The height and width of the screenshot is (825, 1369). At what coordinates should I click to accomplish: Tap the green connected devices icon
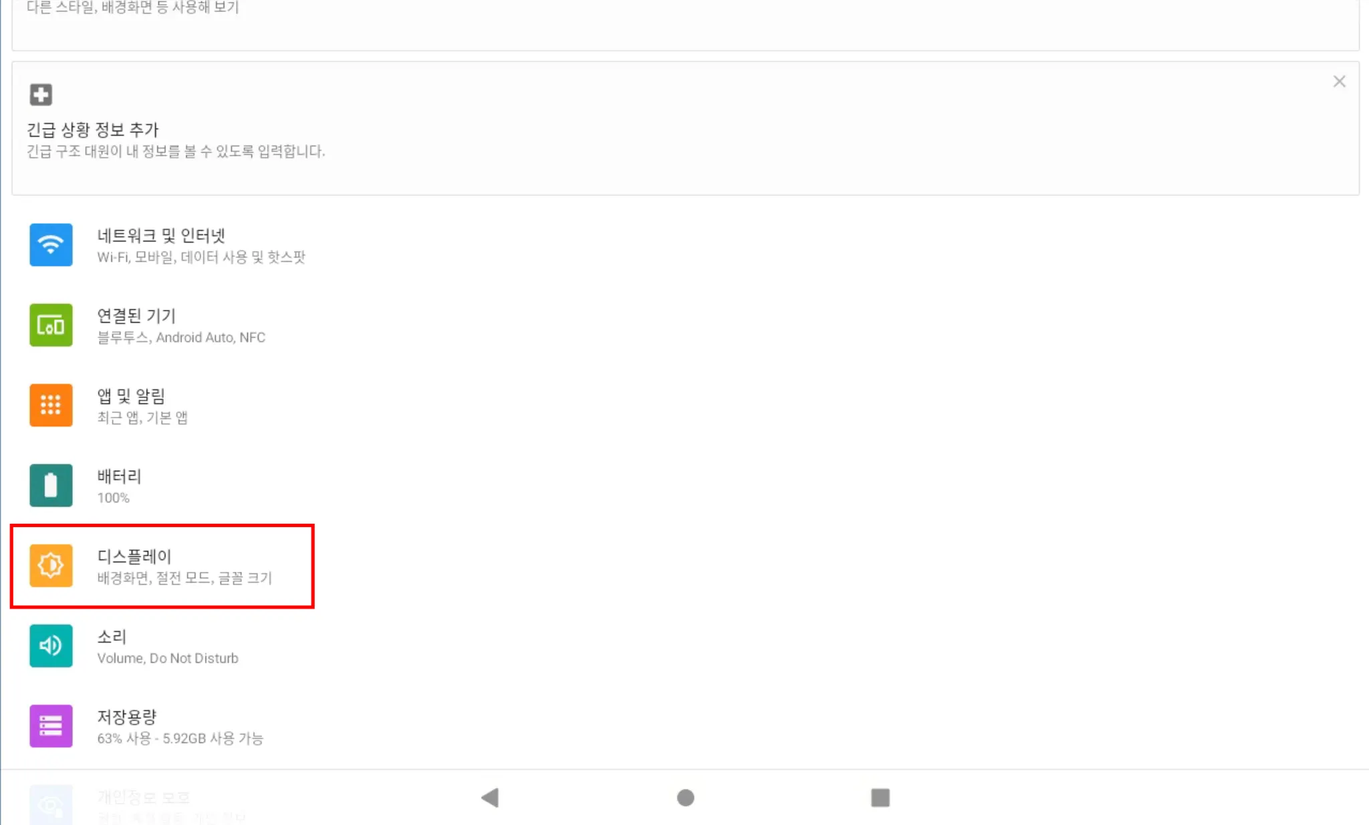coord(51,325)
